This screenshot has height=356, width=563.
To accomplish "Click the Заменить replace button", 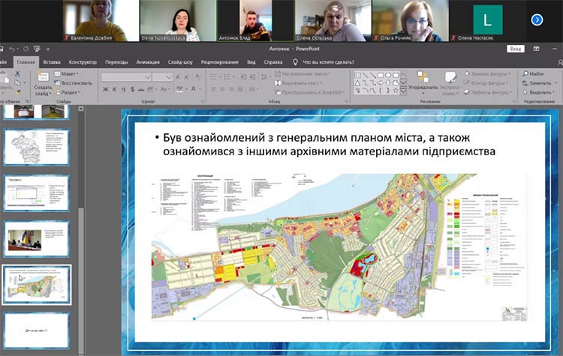I will [x=536, y=82].
